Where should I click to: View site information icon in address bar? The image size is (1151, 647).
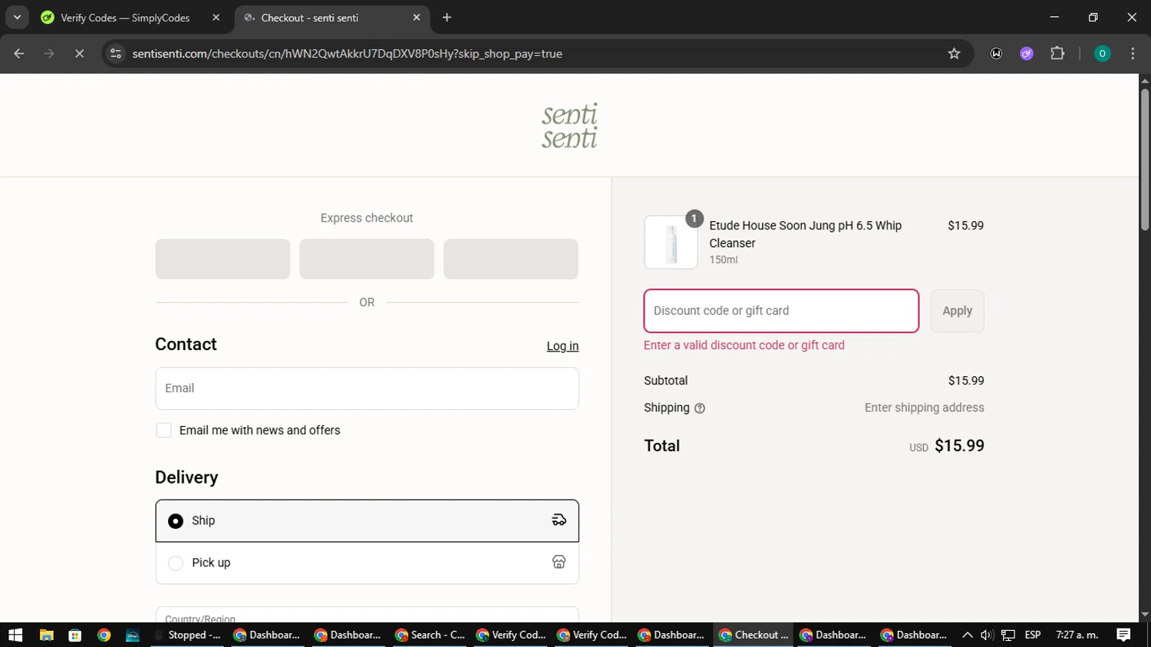point(116,54)
